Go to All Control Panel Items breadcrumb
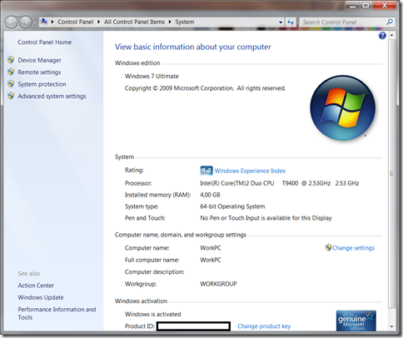403x338 pixels. point(134,22)
